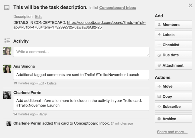Archive this card
The height and width of the screenshot is (138, 195).
point(174,119)
